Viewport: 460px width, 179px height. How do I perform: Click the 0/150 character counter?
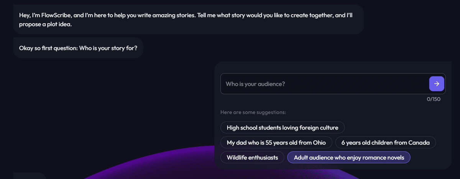(434, 99)
